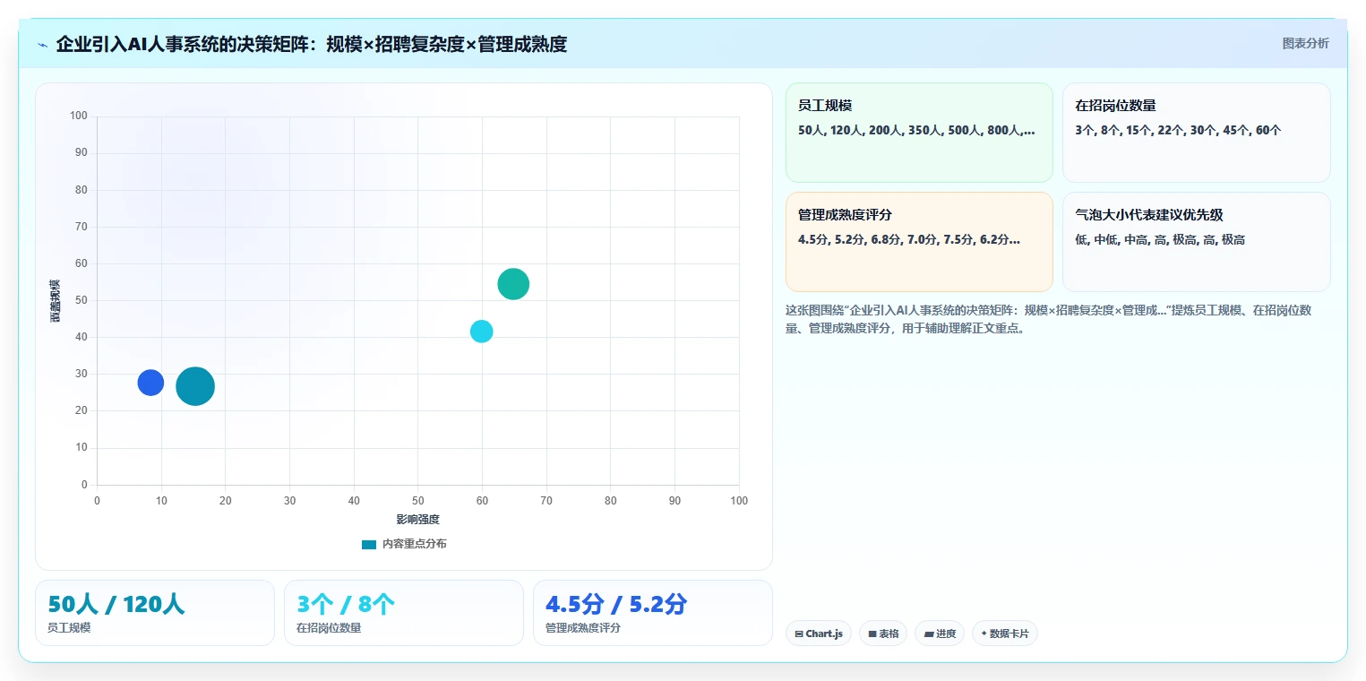This screenshot has width=1366, height=681.
Task: Click the 50人 / 120人 stat card
Action: (155, 613)
